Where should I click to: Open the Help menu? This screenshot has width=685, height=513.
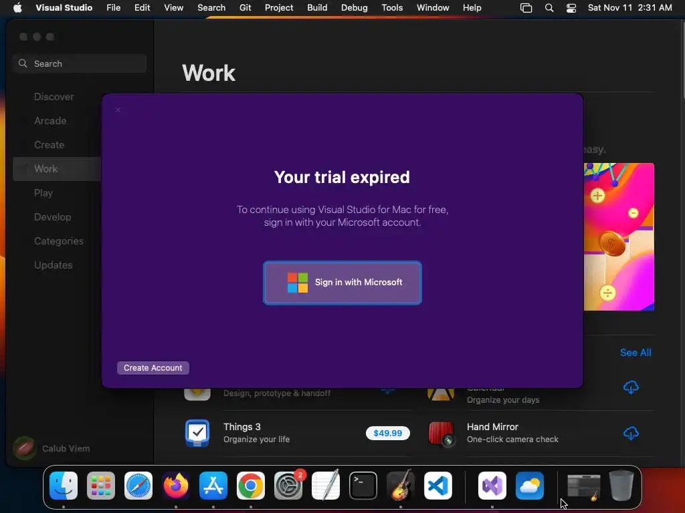[x=472, y=7]
